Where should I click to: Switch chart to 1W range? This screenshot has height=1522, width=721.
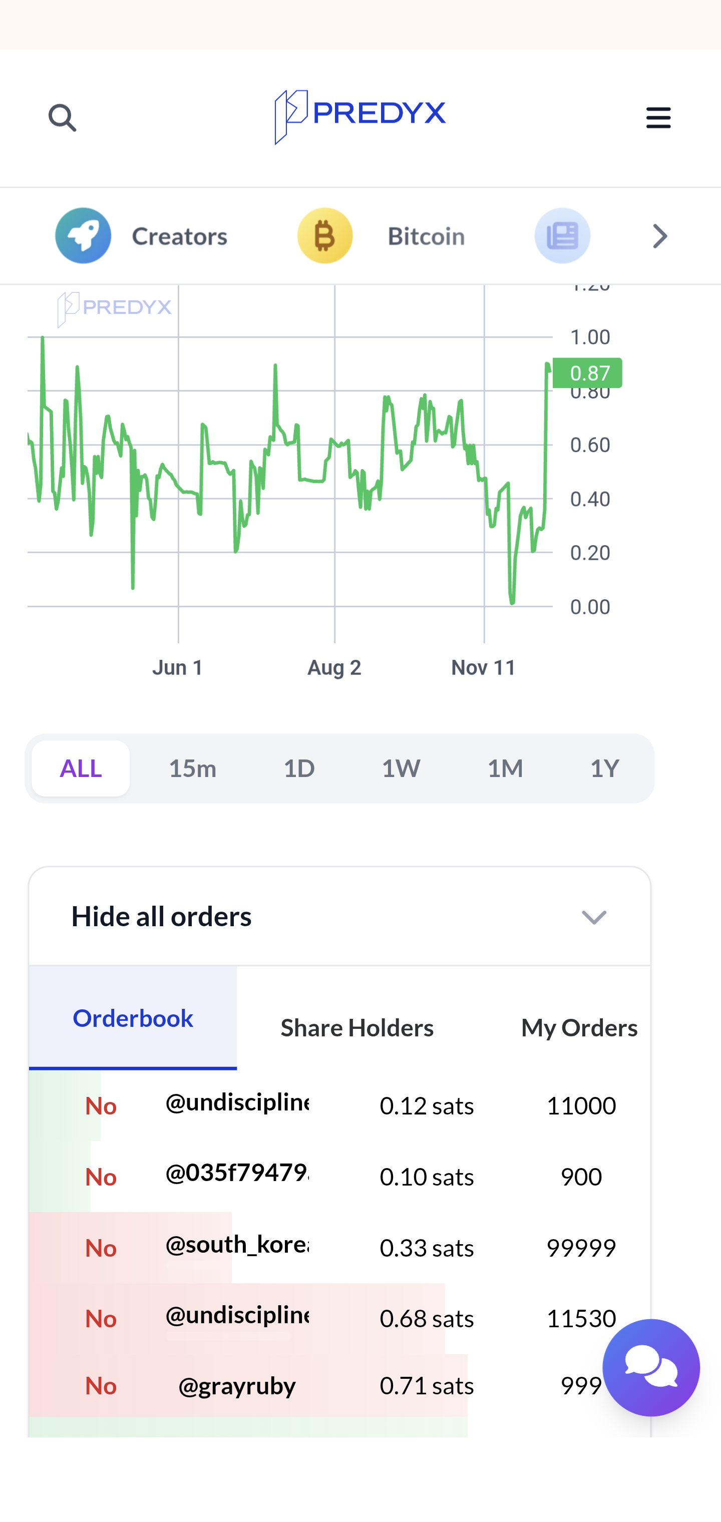coord(401,768)
